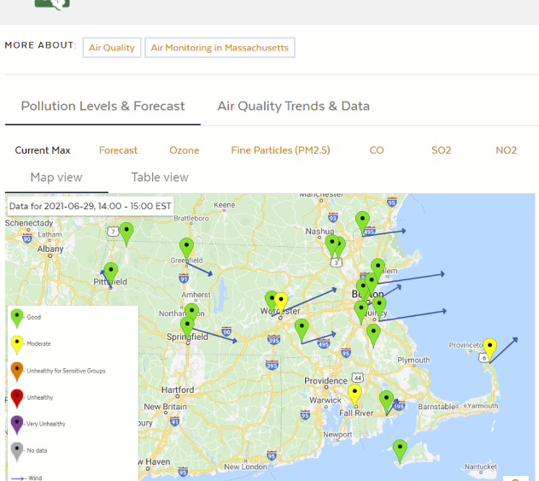Click the orange Unhealthy for Sensitive Groups icon

17,372
